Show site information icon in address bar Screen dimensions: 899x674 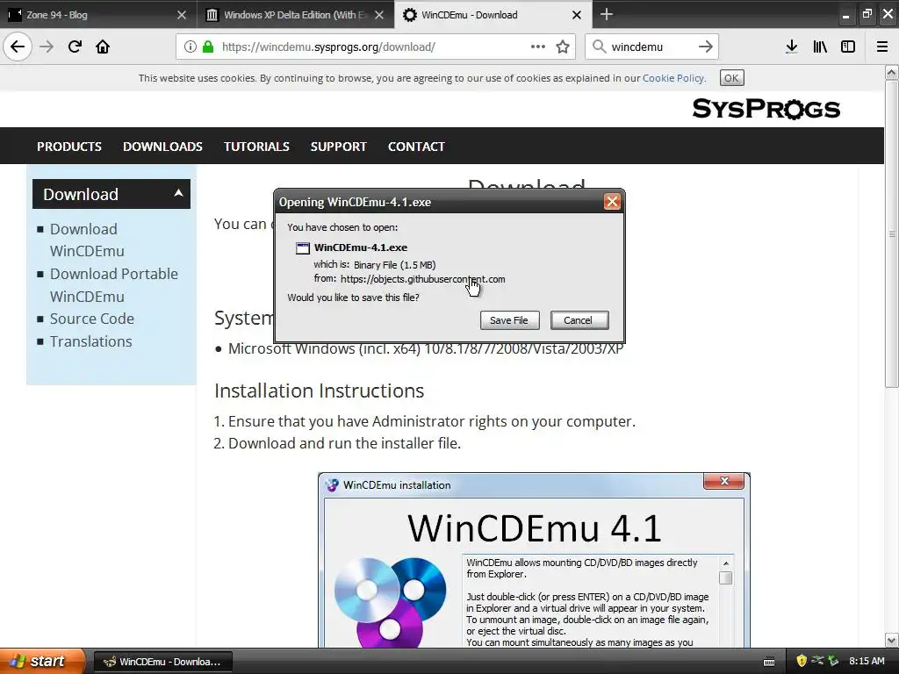[190, 47]
